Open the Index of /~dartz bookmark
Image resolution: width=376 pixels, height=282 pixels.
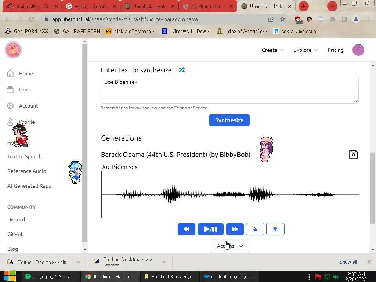[242, 32]
